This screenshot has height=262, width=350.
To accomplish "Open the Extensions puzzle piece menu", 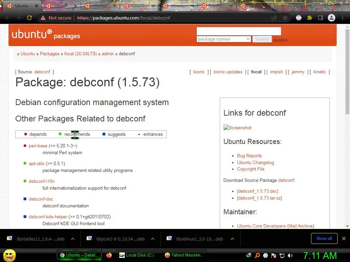I will [x=309, y=18].
